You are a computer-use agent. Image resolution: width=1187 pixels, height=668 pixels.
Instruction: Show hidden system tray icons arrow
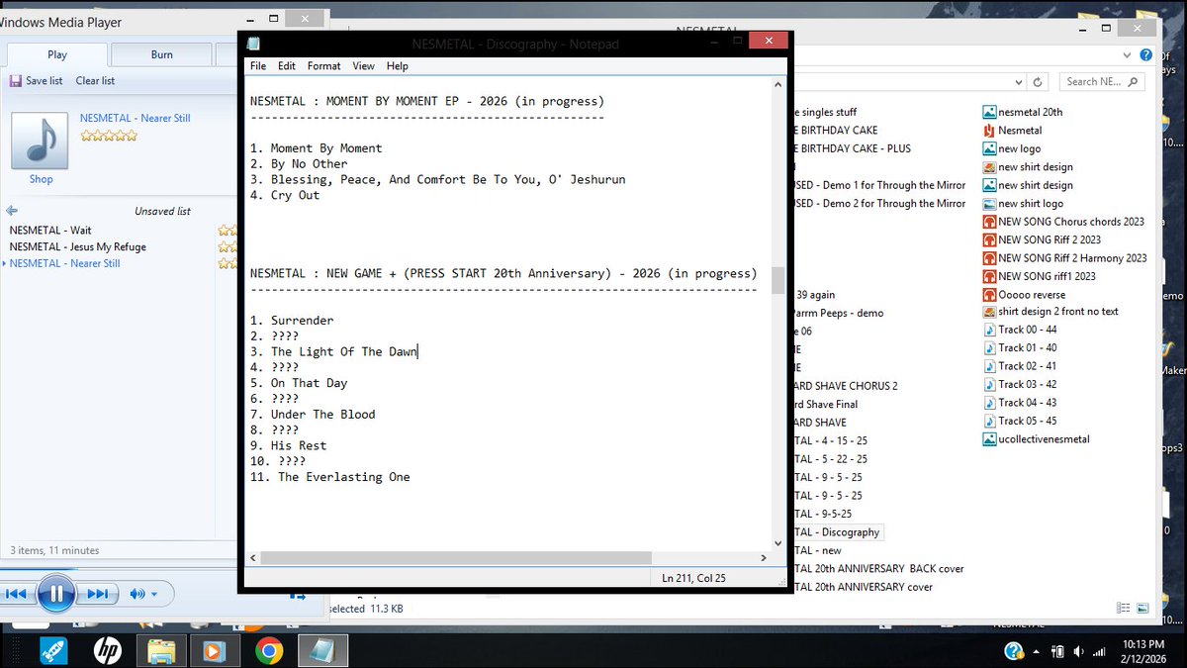click(x=1035, y=651)
